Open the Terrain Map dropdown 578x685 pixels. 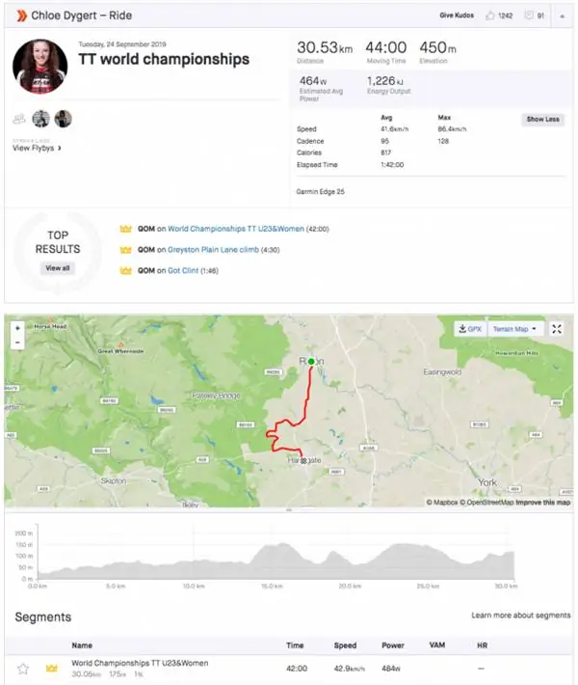(x=515, y=329)
